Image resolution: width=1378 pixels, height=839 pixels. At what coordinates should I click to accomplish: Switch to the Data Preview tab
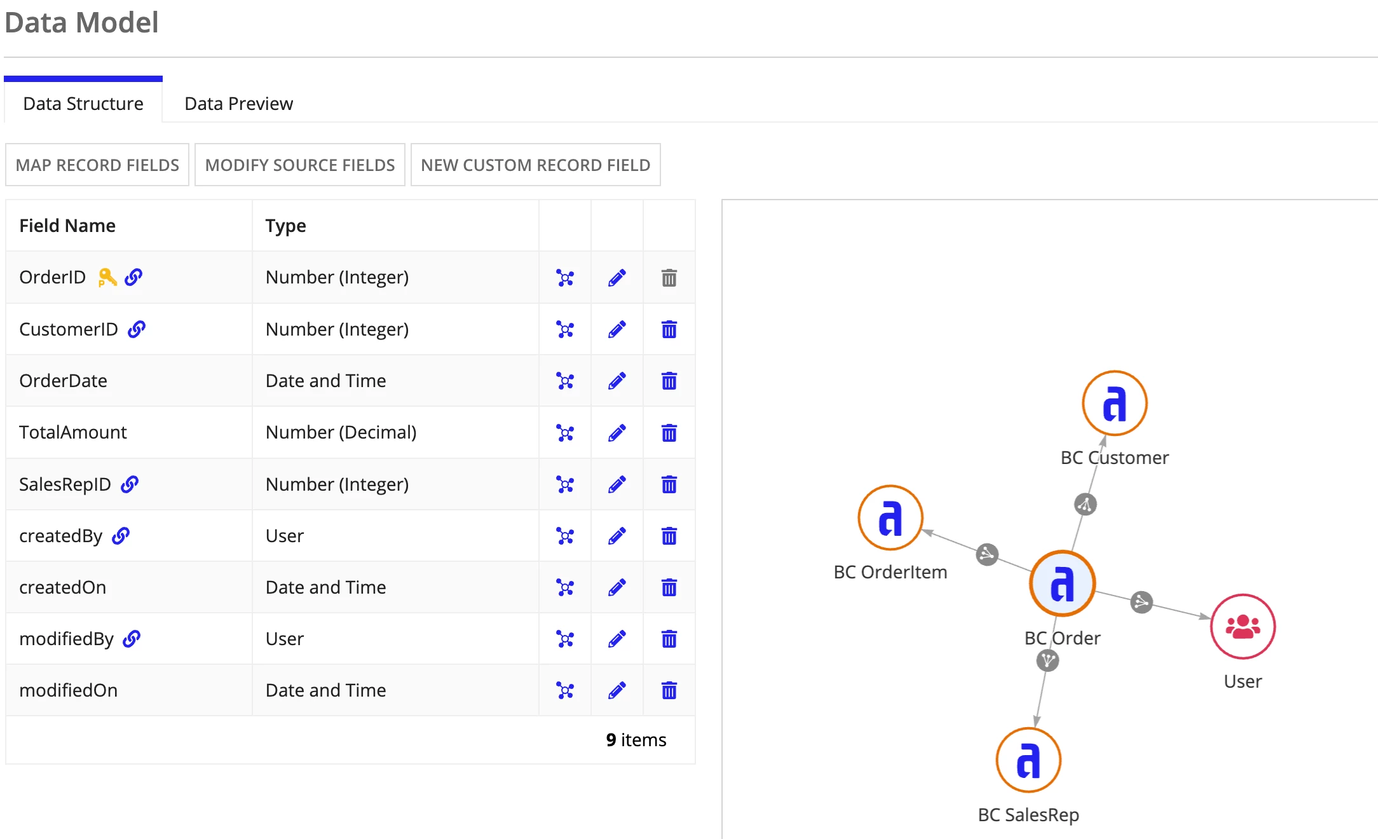tap(239, 104)
